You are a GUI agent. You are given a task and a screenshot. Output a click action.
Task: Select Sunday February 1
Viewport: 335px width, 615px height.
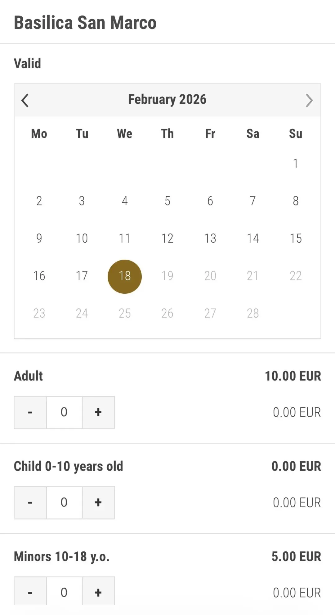point(296,163)
